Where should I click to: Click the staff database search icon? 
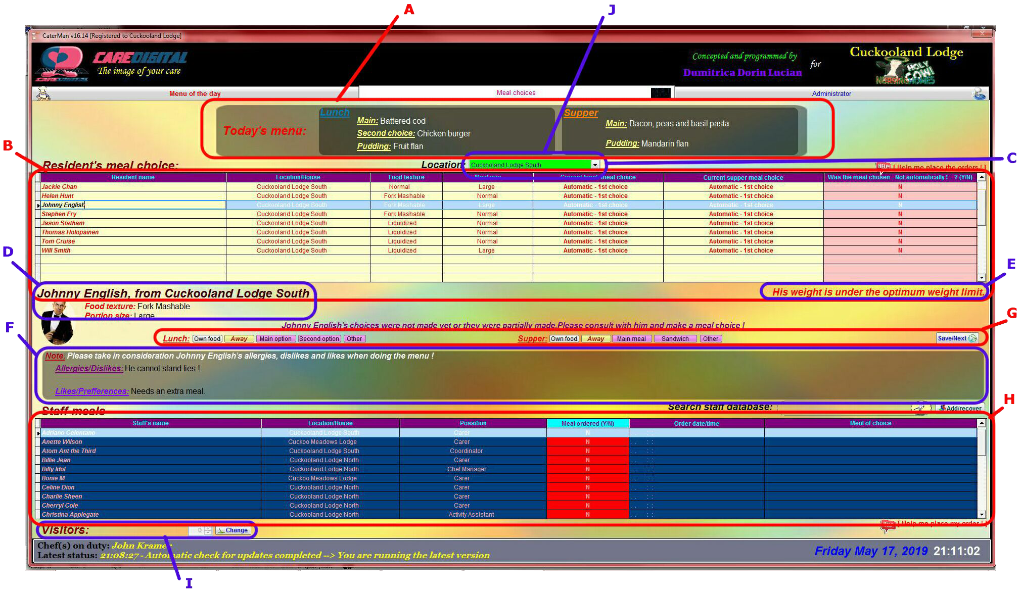(x=921, y=408)
